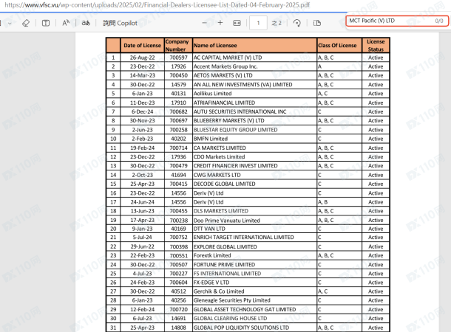Click the Class Of License column header
This screenshot has height=332, width=451.
point(339,45)
